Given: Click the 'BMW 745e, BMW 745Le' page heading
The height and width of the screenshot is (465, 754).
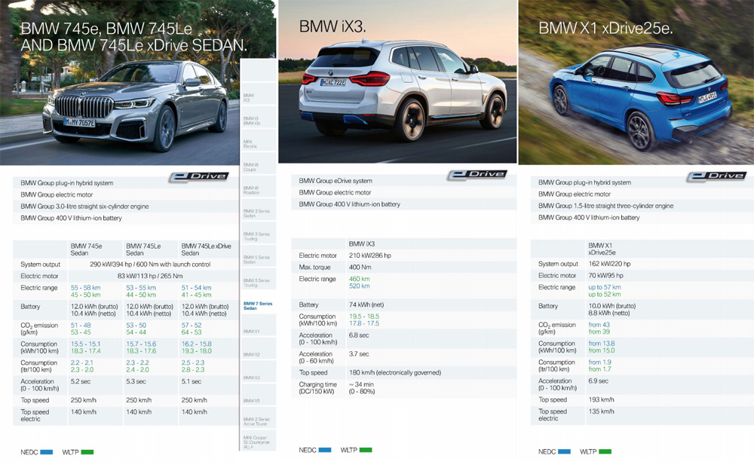Looking at the screenshot, I should (133, 37).
